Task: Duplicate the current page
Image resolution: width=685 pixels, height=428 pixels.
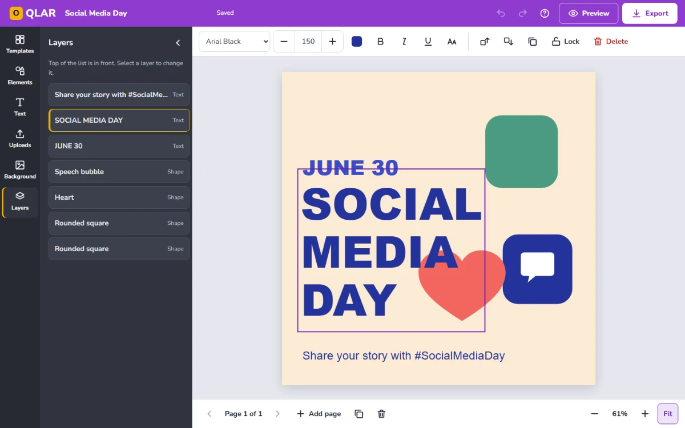Action: coord(359,414)
